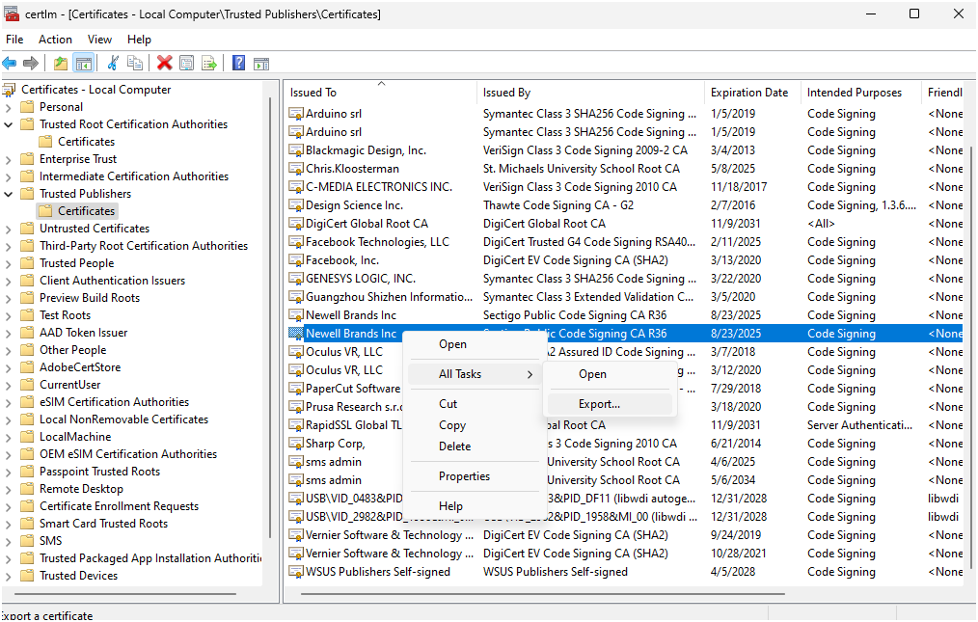Collapse the Trusted Publishers node
The width and height of the screenshot is (978, 622).
[9, 194]
